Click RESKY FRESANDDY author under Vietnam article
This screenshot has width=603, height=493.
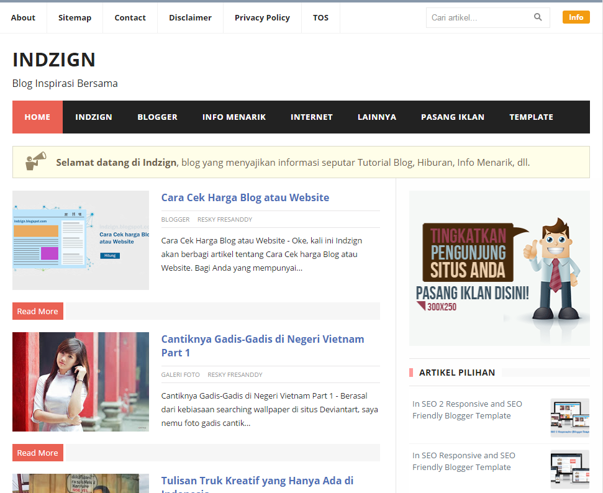[235, 374]
